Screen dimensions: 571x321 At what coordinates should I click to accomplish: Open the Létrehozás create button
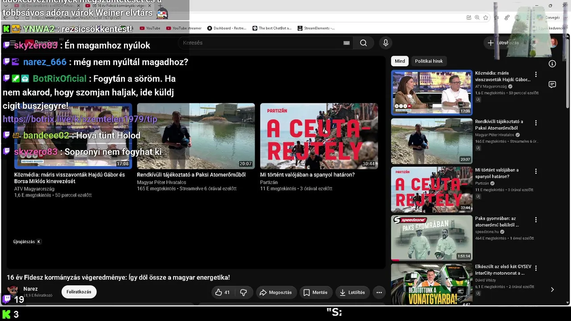[503, 43]
